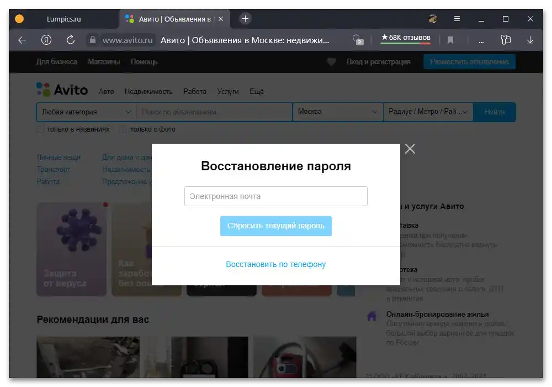
Task: Open the Работа menu item
Action: [x=195, y=92]
